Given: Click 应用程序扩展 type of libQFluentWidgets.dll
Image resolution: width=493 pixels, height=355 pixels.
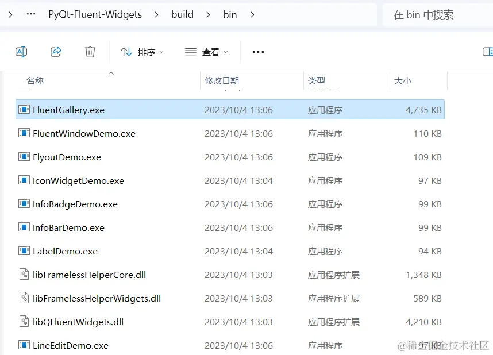Looking at the screenshot, I should [334, 322].
